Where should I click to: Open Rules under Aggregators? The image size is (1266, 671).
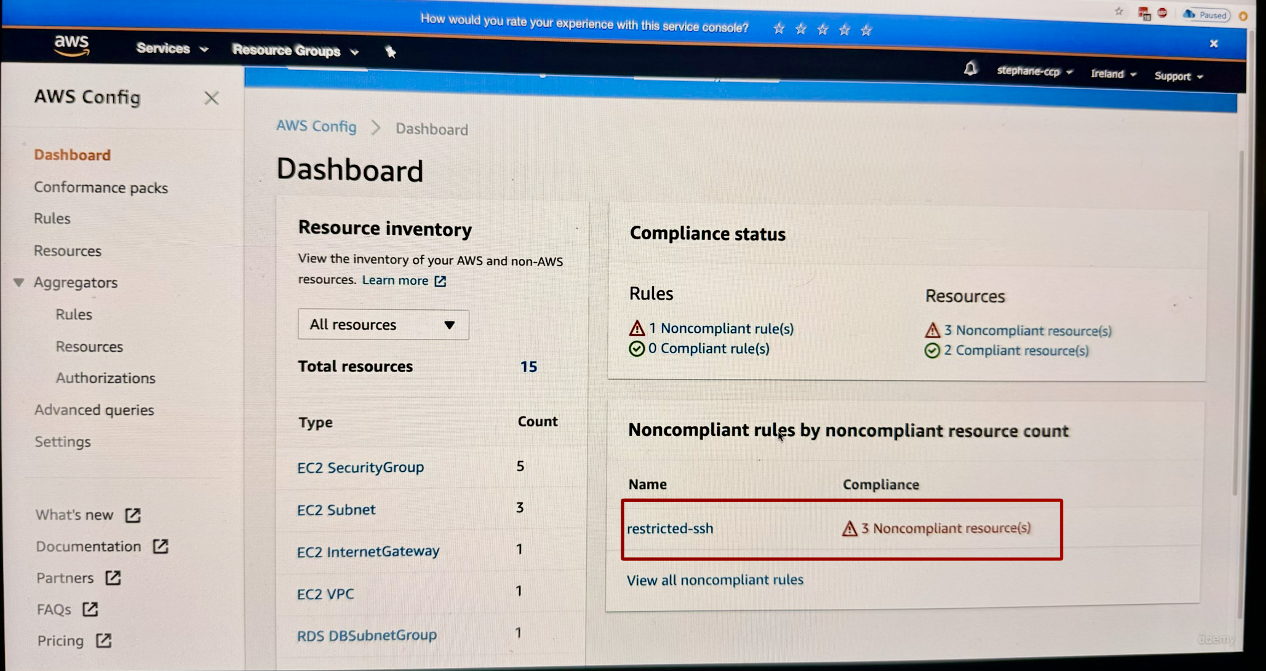(x=74, y=314)
